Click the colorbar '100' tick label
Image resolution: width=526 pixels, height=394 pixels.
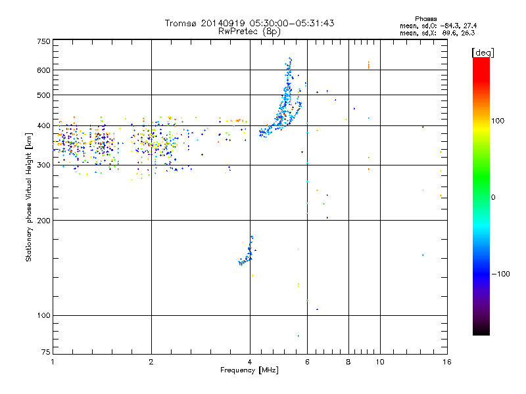coord(498,121)
